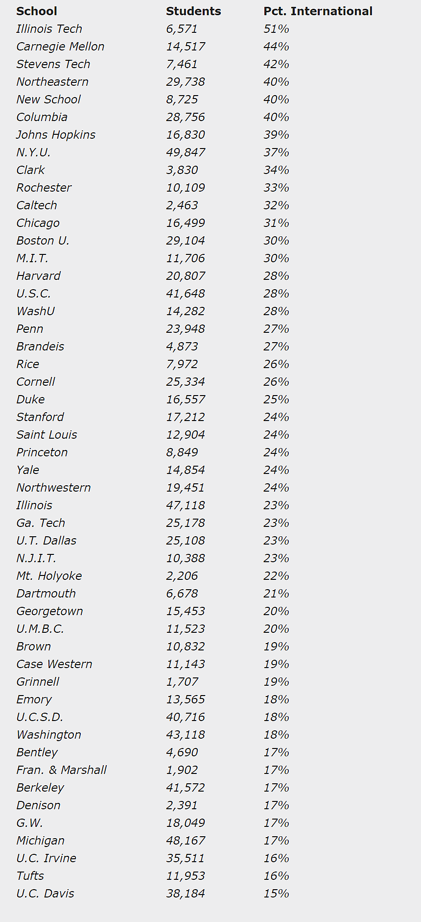Click Carnegie Mellon in the school list
This screenshot has height=922, width=421.
(x=60, y=47)
